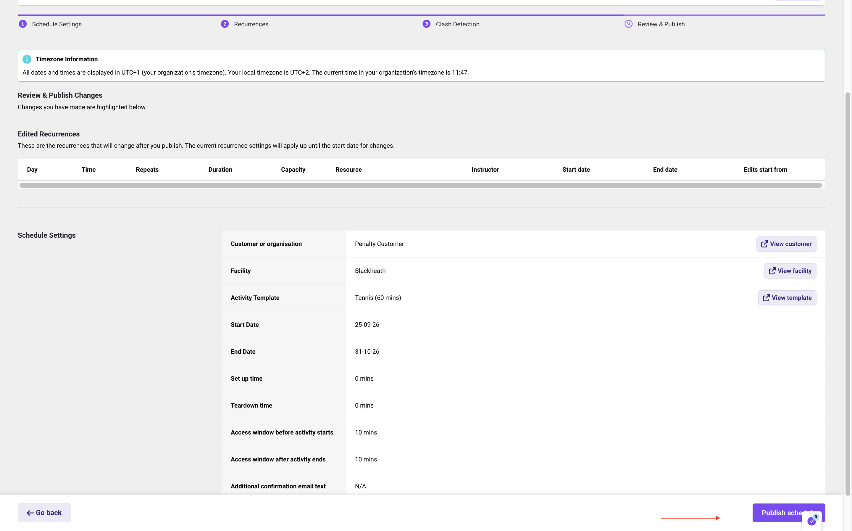Click the horizontal scrollbar under recurrences table
The image size is (852, 531).
(x=420, y=185)
